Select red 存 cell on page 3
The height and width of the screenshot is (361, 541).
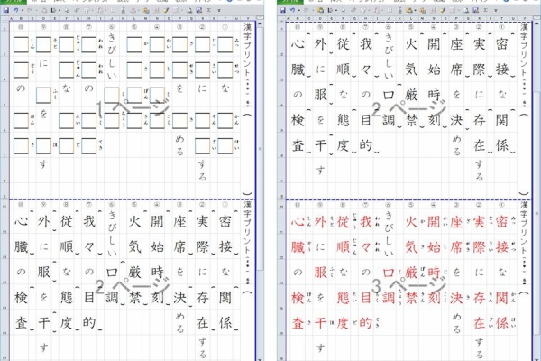click(x=479, y=298)
